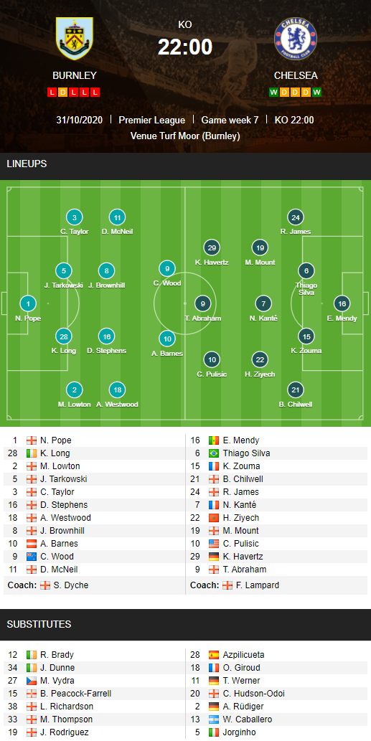Click Chelsea's last green W form badge

(317, 92)
